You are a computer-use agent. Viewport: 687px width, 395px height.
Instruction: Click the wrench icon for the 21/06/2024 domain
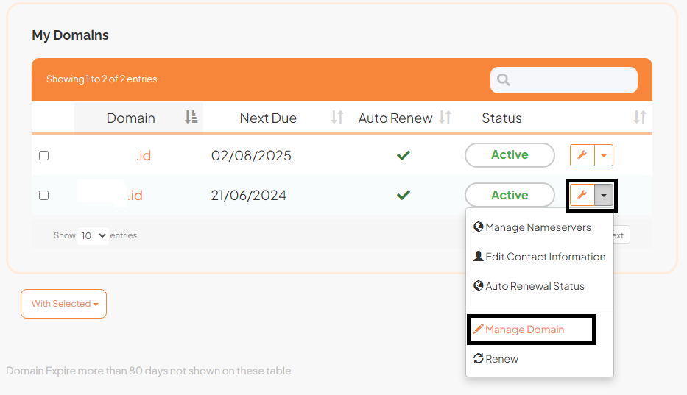pos(582,195)
